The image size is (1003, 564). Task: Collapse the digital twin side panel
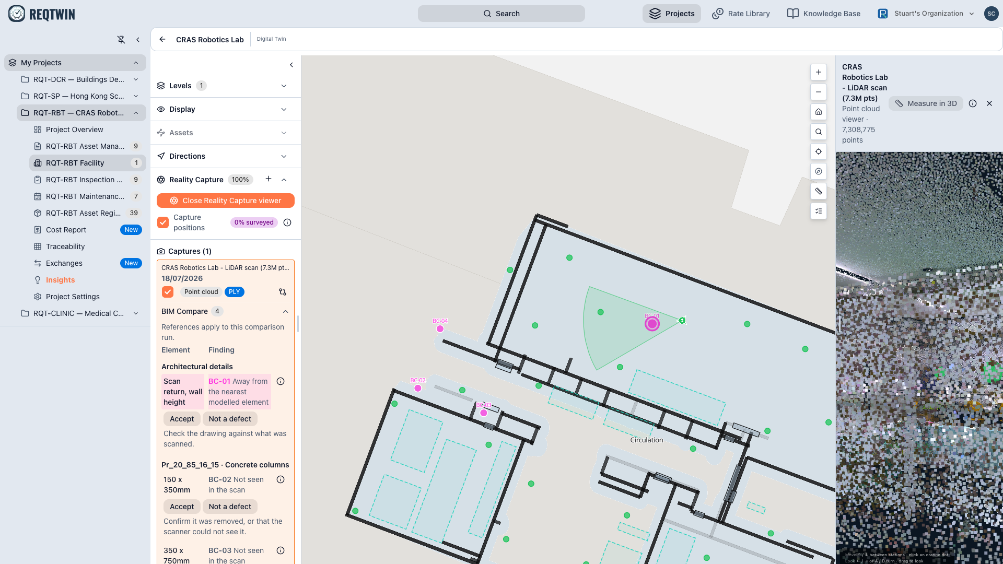[x=291, y=65]
